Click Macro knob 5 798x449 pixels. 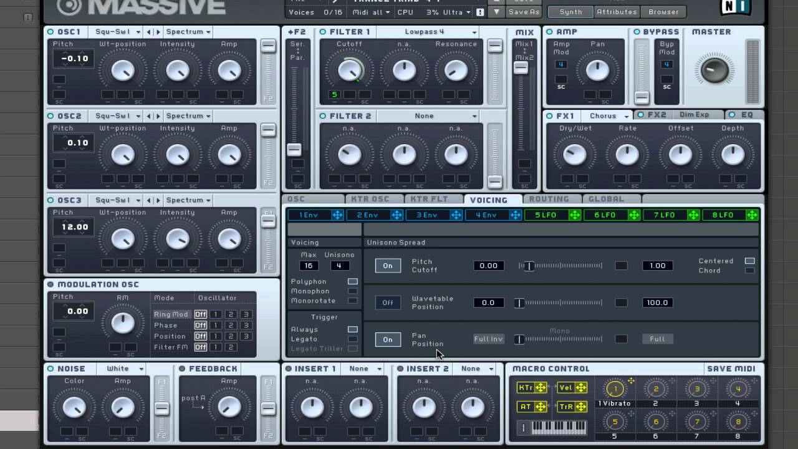coord(615,422)
